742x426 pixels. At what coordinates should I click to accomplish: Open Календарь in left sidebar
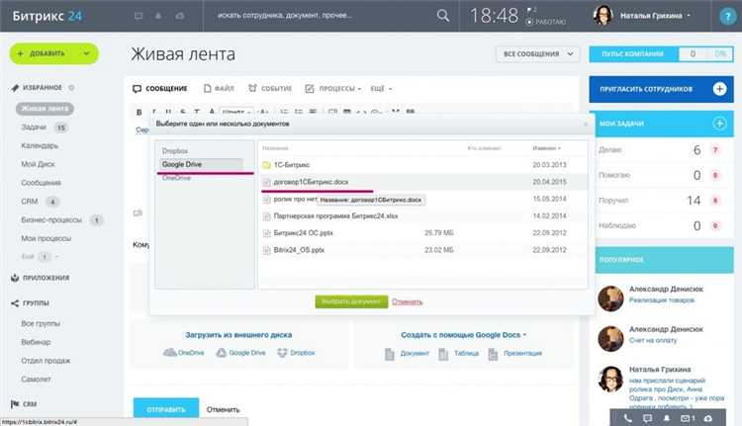tap(40, 145)
